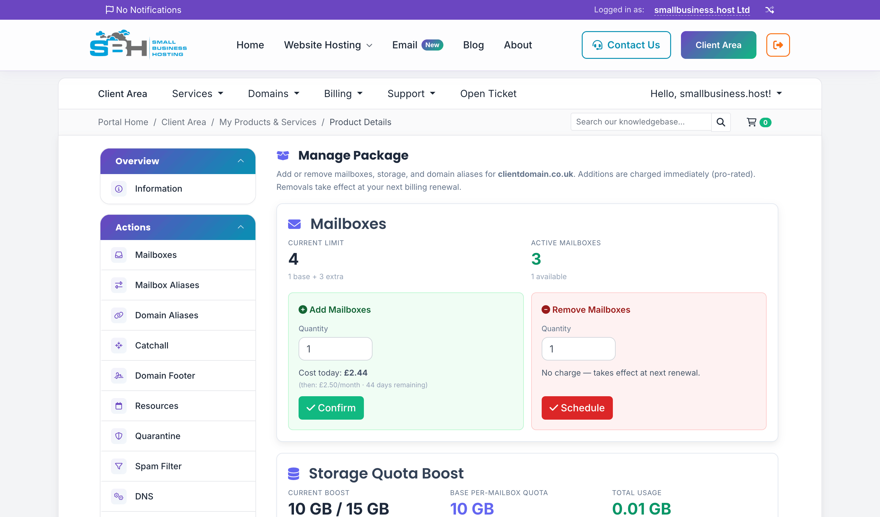Open the Hello, smallbusiness.host! user menu
This screenshot has height=517, width=880.
pos(716,94)
